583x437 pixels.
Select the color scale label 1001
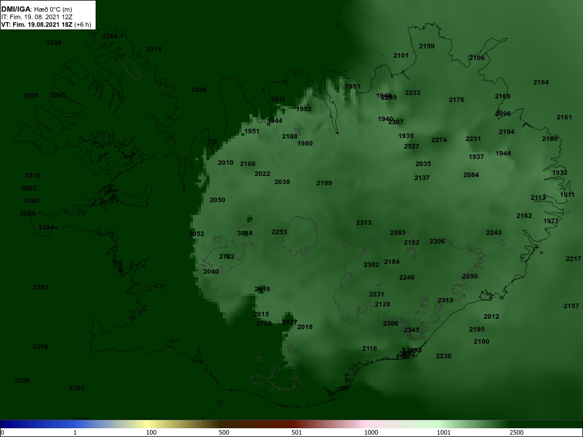tap(444, 432)
